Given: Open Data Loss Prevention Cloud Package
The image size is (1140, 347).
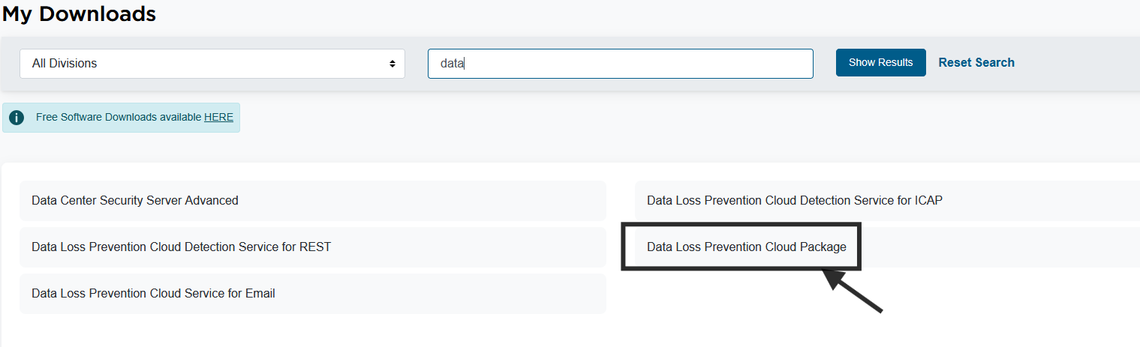Looking at the screenshot, I should point(746,247).
